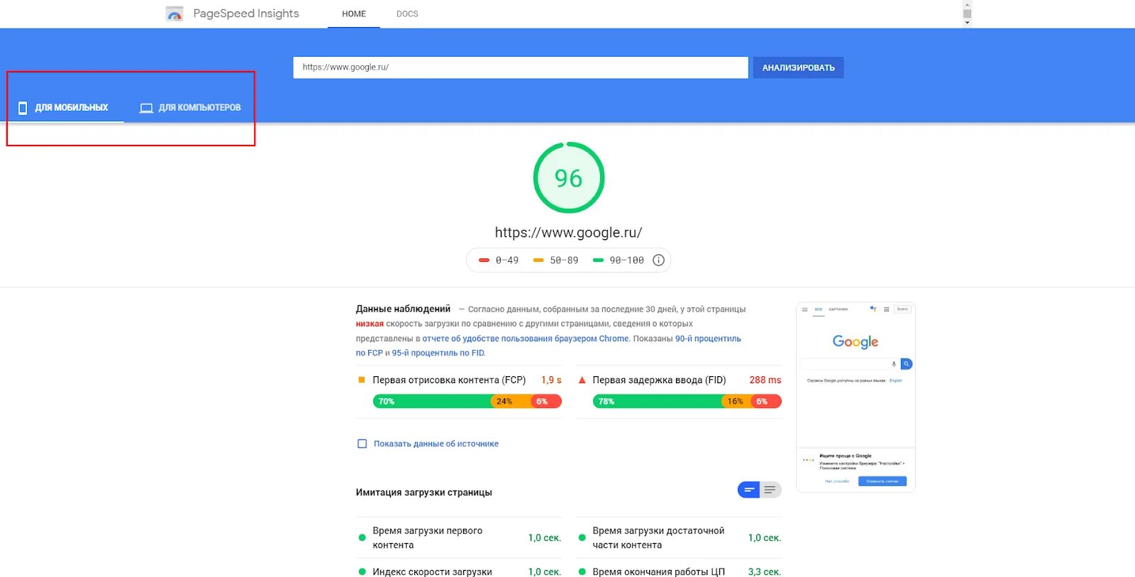Click the Google page screenshot thumbnail

(x=856, y=397)
